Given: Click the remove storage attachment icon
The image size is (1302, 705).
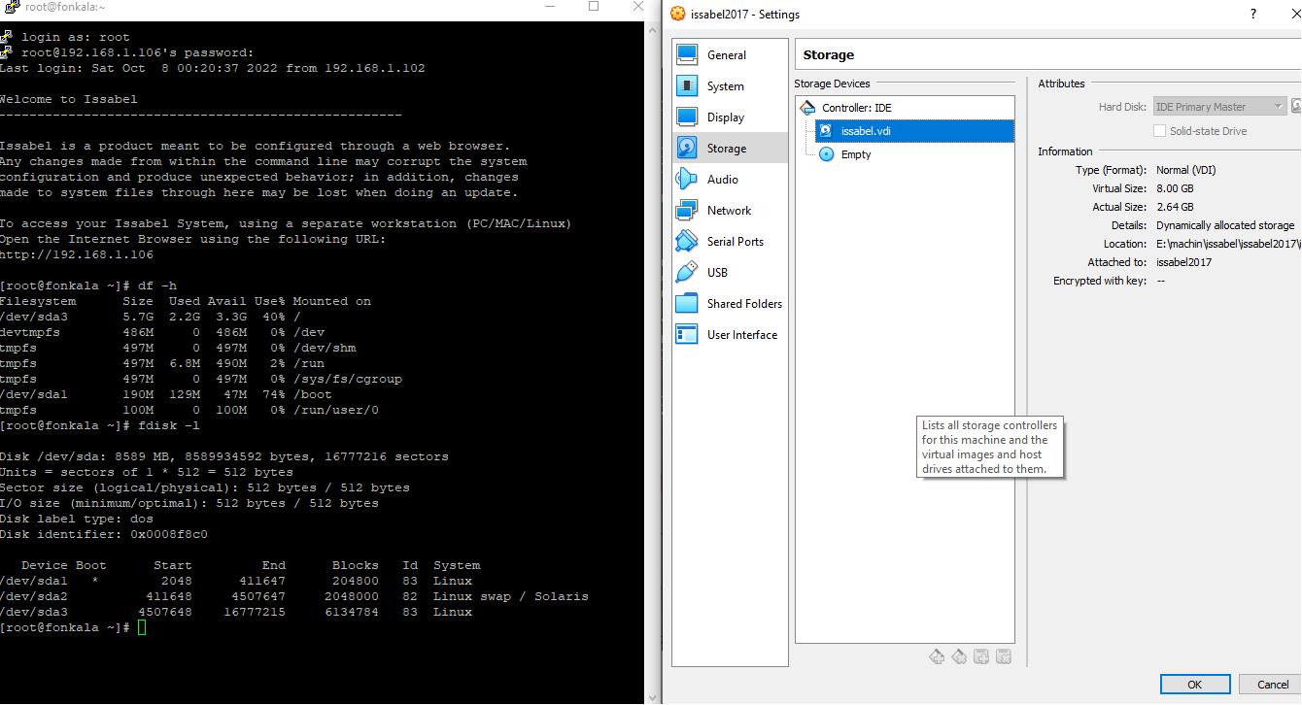Looking at the screenshot, I should [1004, 657].
